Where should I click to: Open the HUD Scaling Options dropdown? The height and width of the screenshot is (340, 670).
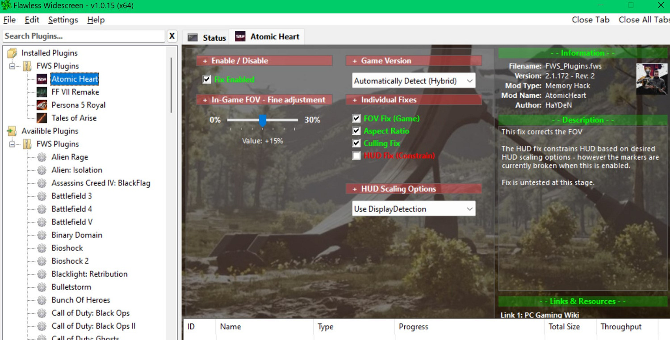[x=414, y=209]
